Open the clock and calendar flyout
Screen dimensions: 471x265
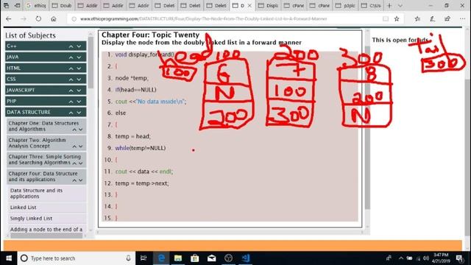441,258
